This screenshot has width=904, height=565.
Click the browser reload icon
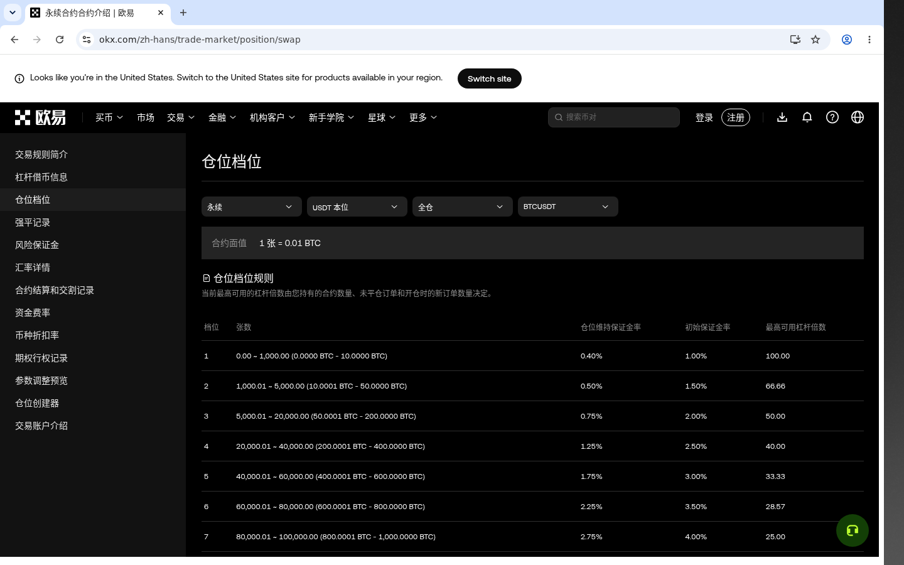click(60, 40)
